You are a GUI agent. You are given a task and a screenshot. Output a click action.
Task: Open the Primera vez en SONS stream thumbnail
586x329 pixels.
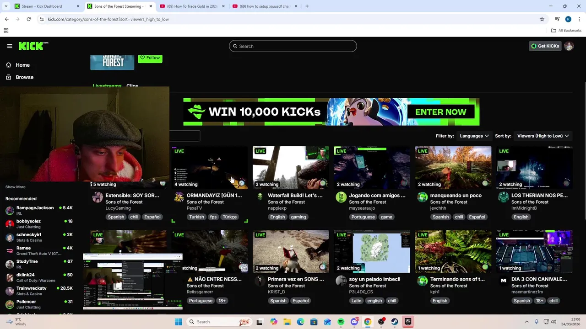click(x=291, y=251)
